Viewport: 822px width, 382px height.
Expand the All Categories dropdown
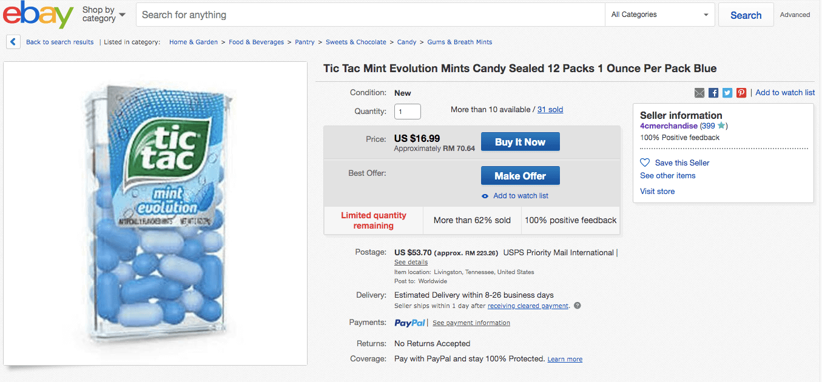tap(660, 15)
